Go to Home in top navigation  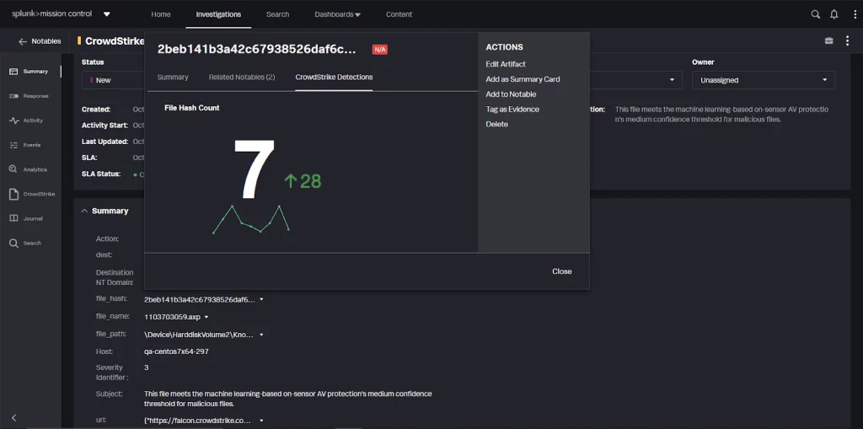(161, 14)
